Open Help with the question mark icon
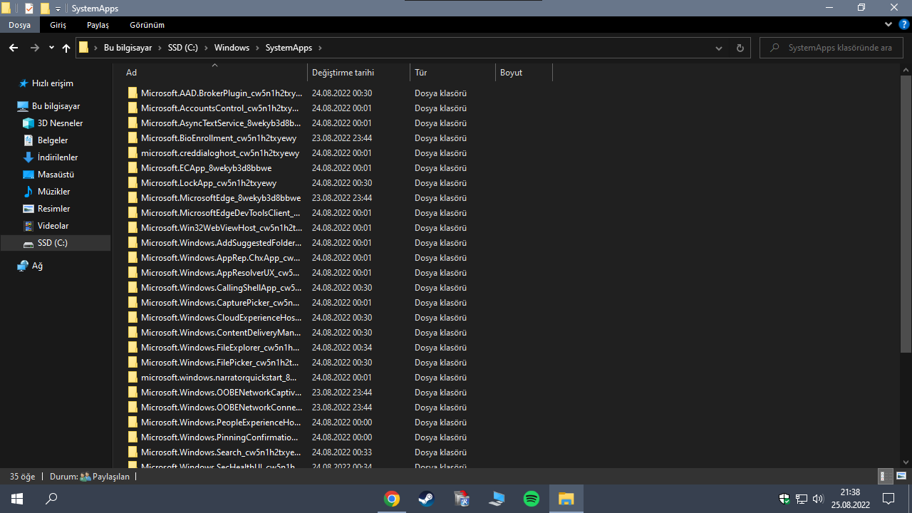 tap(903, 24)
